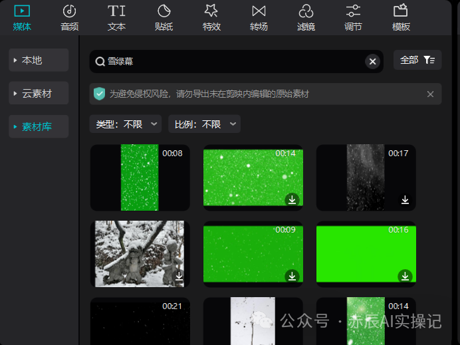460x345 pixels.
Task: Download the 00:14 horizontal green snow clip
Action: pyautogui.click(x=292, y=200)
